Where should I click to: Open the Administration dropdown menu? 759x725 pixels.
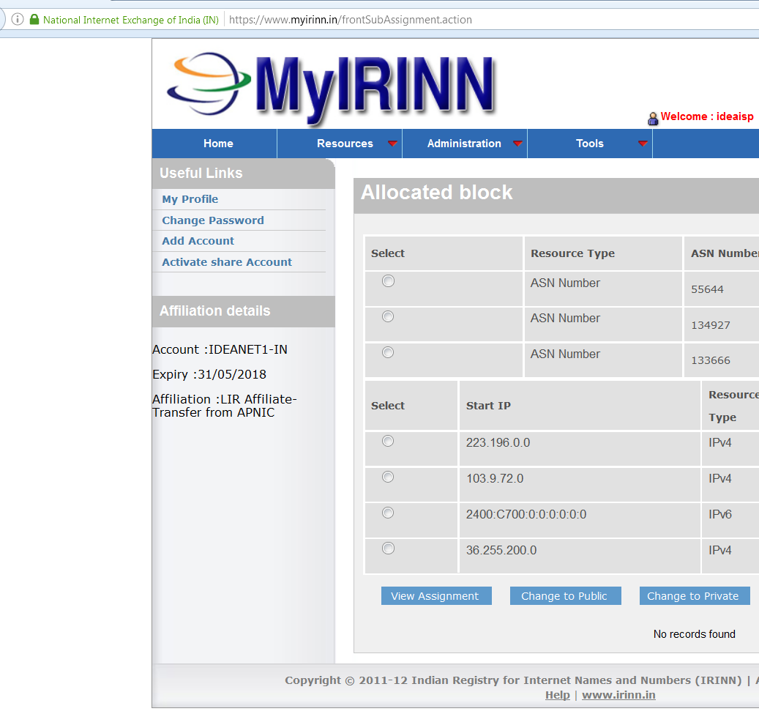(464, 144)
